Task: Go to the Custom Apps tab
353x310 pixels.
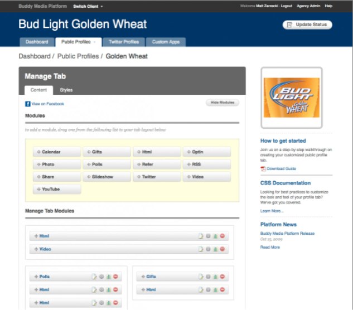Action: click(x=166, y=42)
